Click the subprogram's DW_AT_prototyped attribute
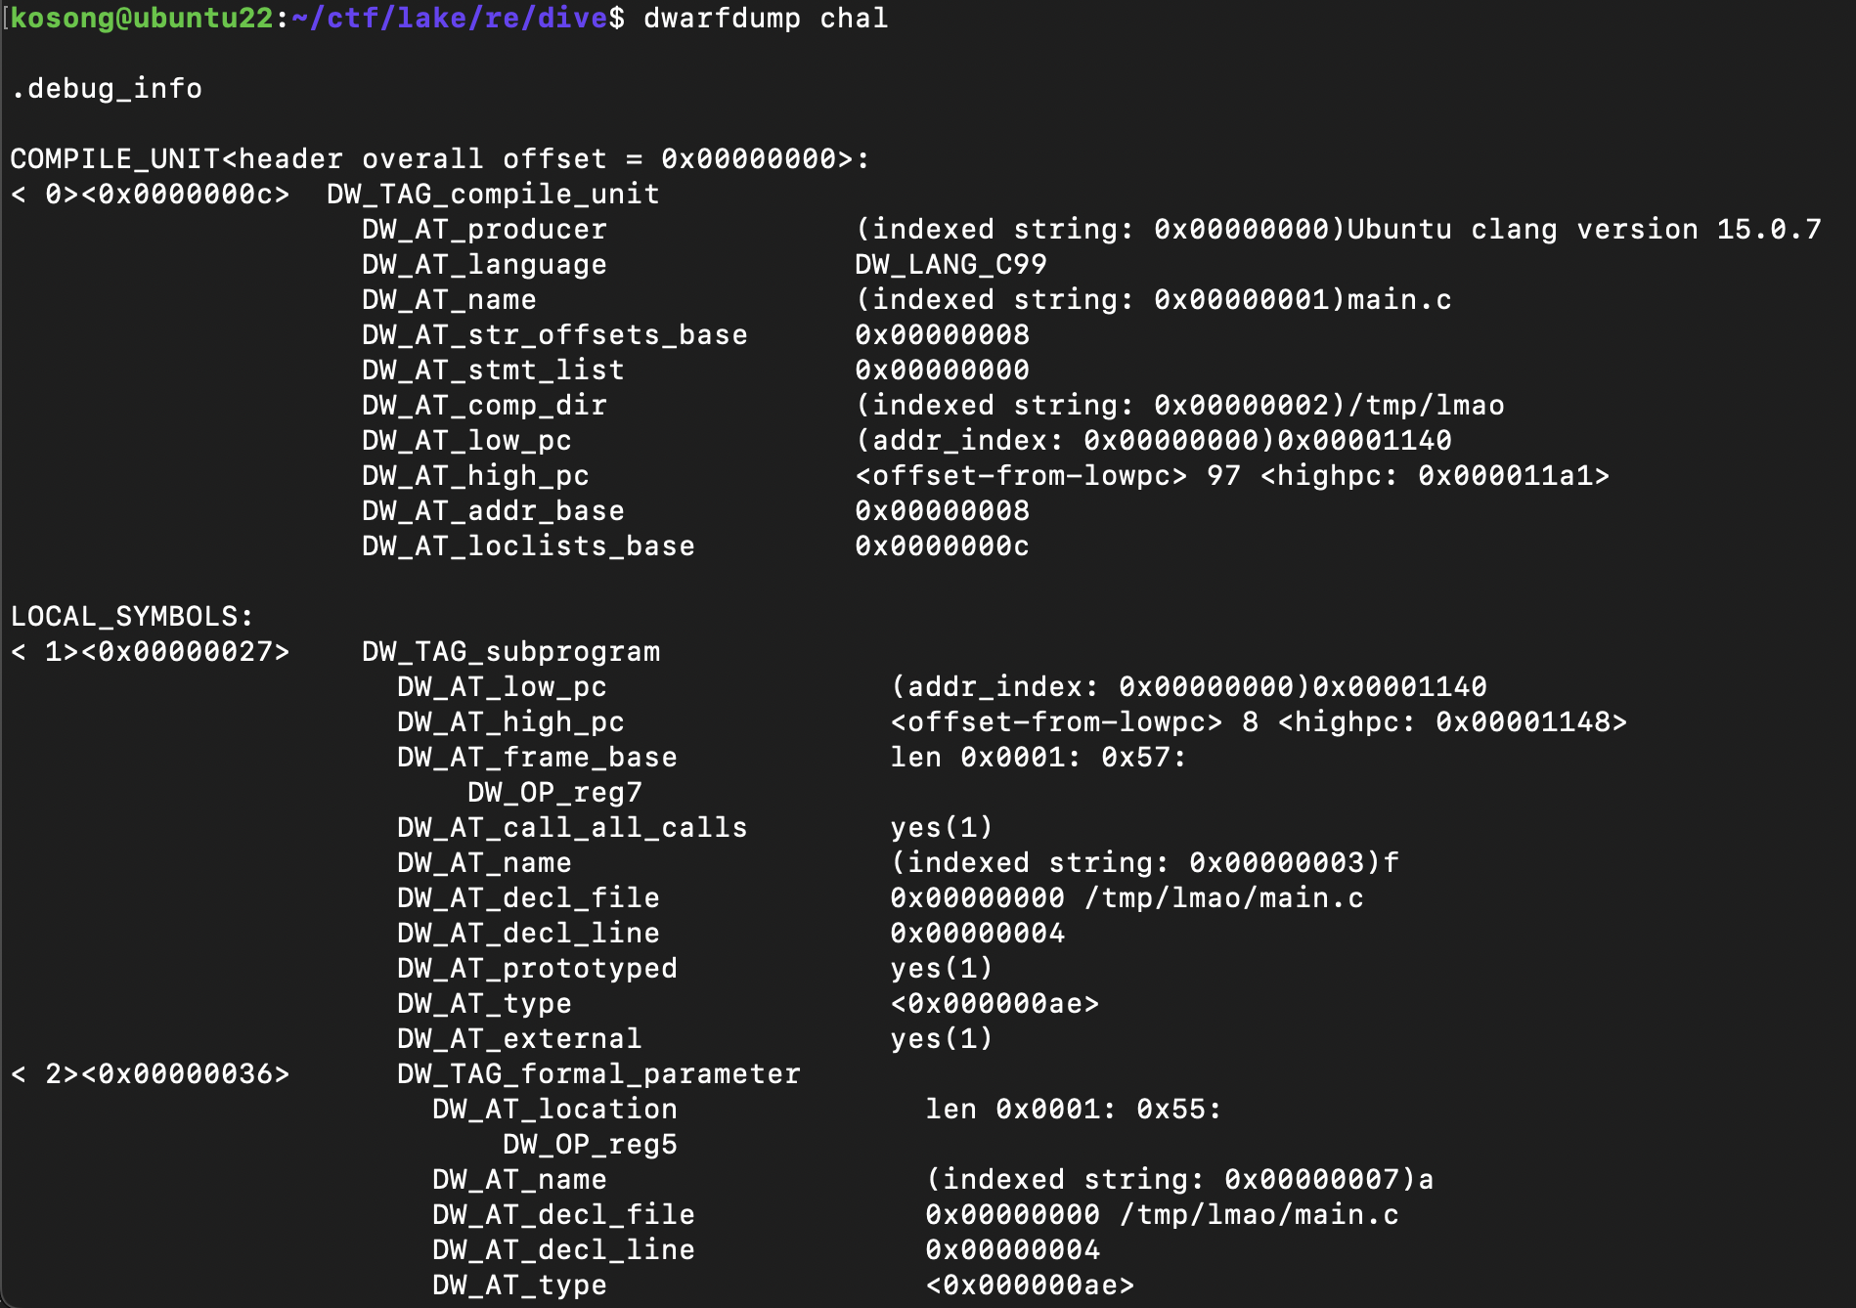The image size is (1856, 1308). (x=537, y=969)
